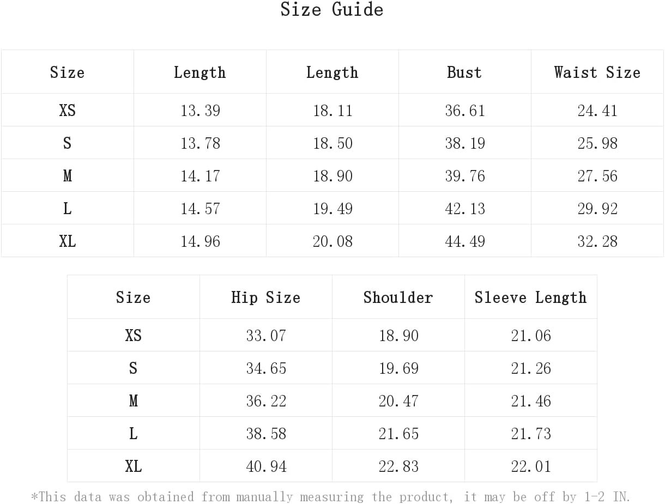Click hip value 38.58
The image size is (665, 504).
coord(266,433)
